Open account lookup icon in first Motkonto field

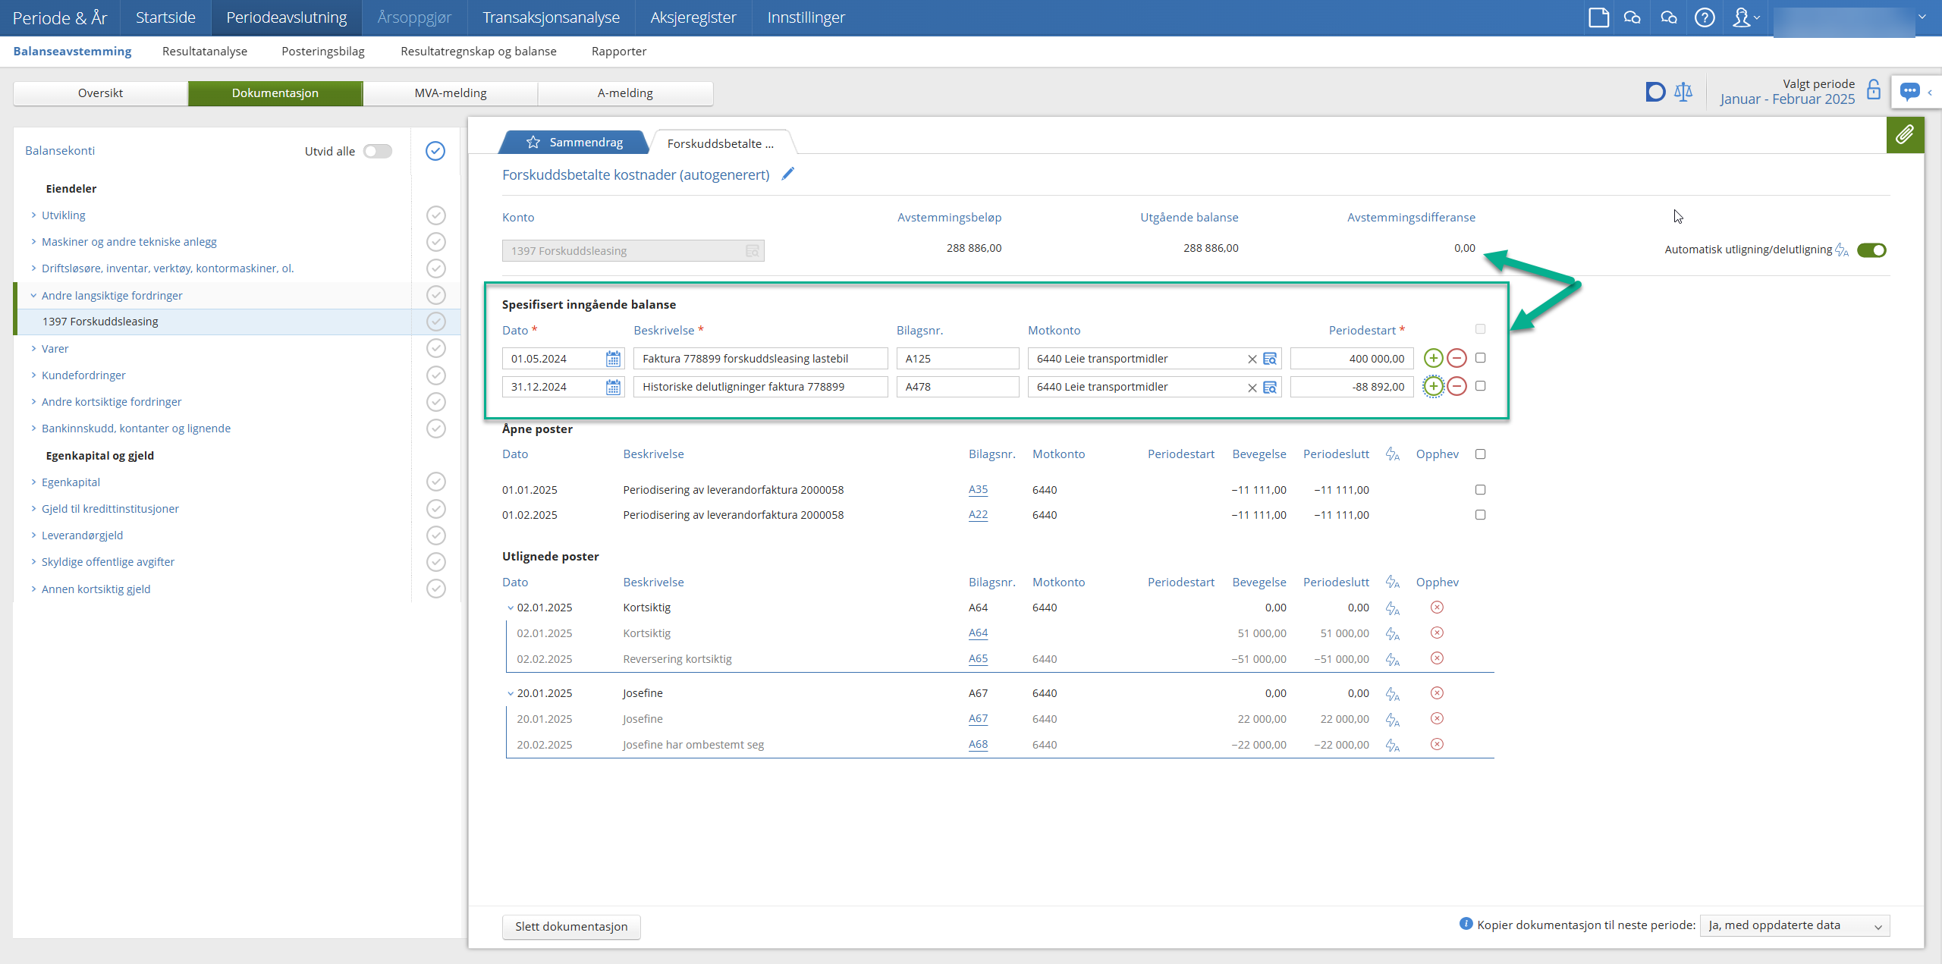[1270, 359]
